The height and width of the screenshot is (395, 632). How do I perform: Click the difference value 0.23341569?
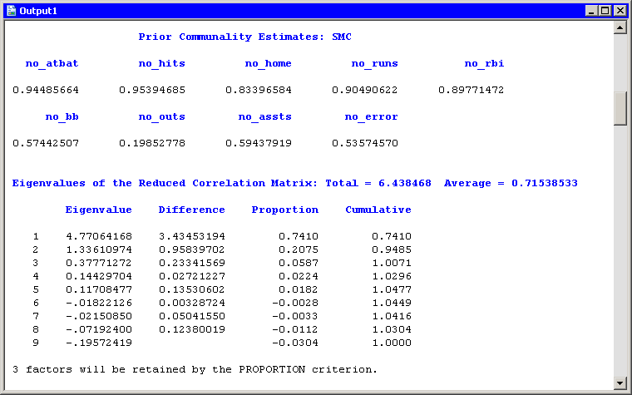(192, 263)
